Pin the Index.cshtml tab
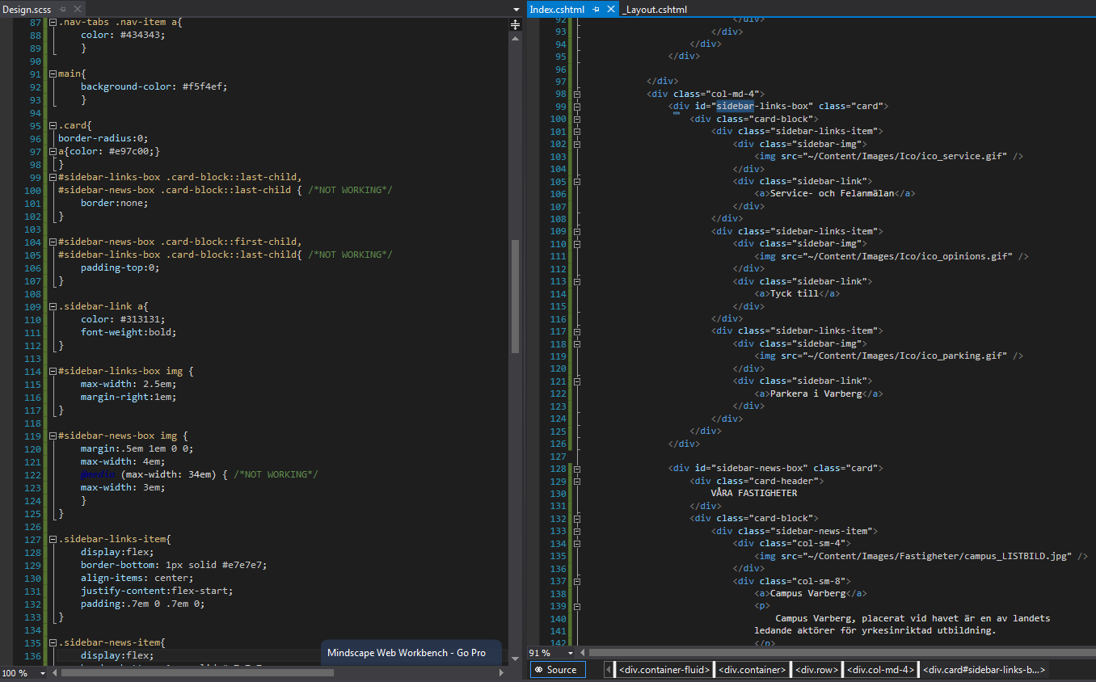The height and width of the screenshot is (682, 1096). pos(596,9)
